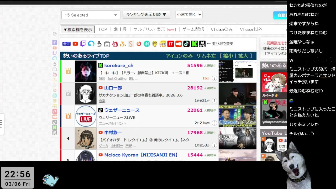Click 縮小 to shrink thumbnails

pyautogui.click(x=228, y=56)
